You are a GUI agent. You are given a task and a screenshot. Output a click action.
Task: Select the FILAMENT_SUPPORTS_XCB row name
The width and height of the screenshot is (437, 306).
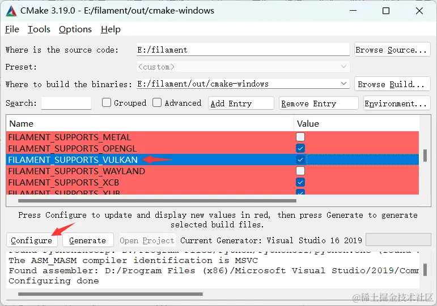(63, 183)
